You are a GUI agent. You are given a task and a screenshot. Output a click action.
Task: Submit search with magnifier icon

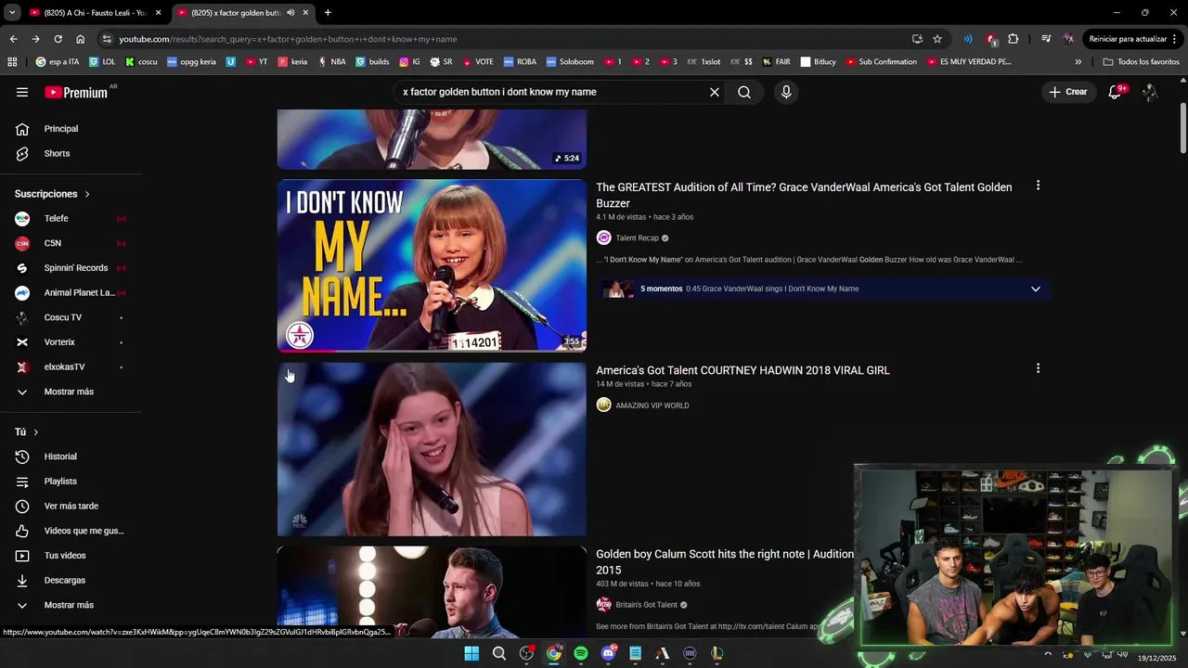[x=744, y=92]
